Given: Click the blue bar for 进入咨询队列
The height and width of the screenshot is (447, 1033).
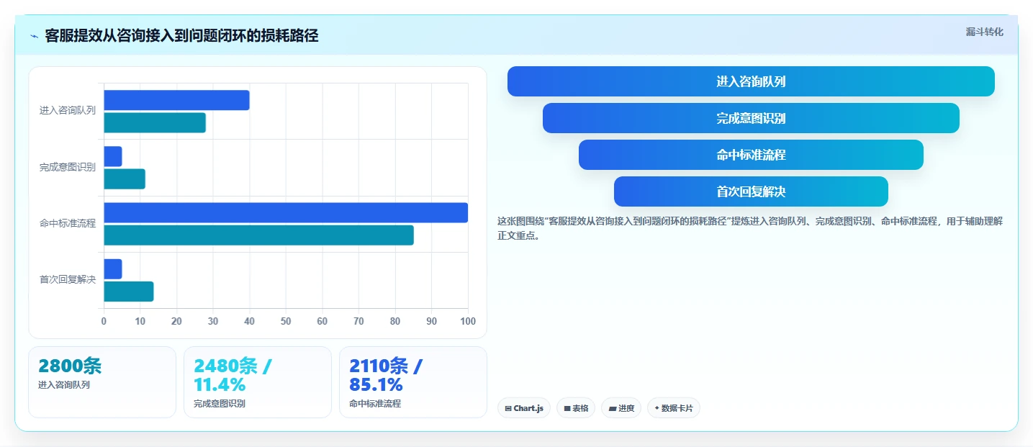Looking at the screenshot, I should (x=176, y=100).
